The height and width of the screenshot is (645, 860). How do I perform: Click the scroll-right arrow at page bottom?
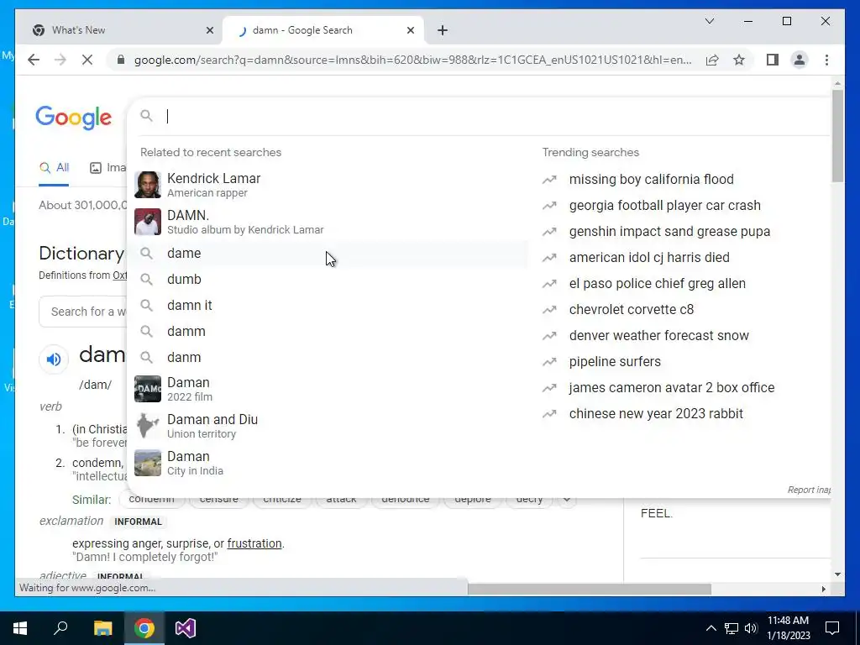click(823, 589)
